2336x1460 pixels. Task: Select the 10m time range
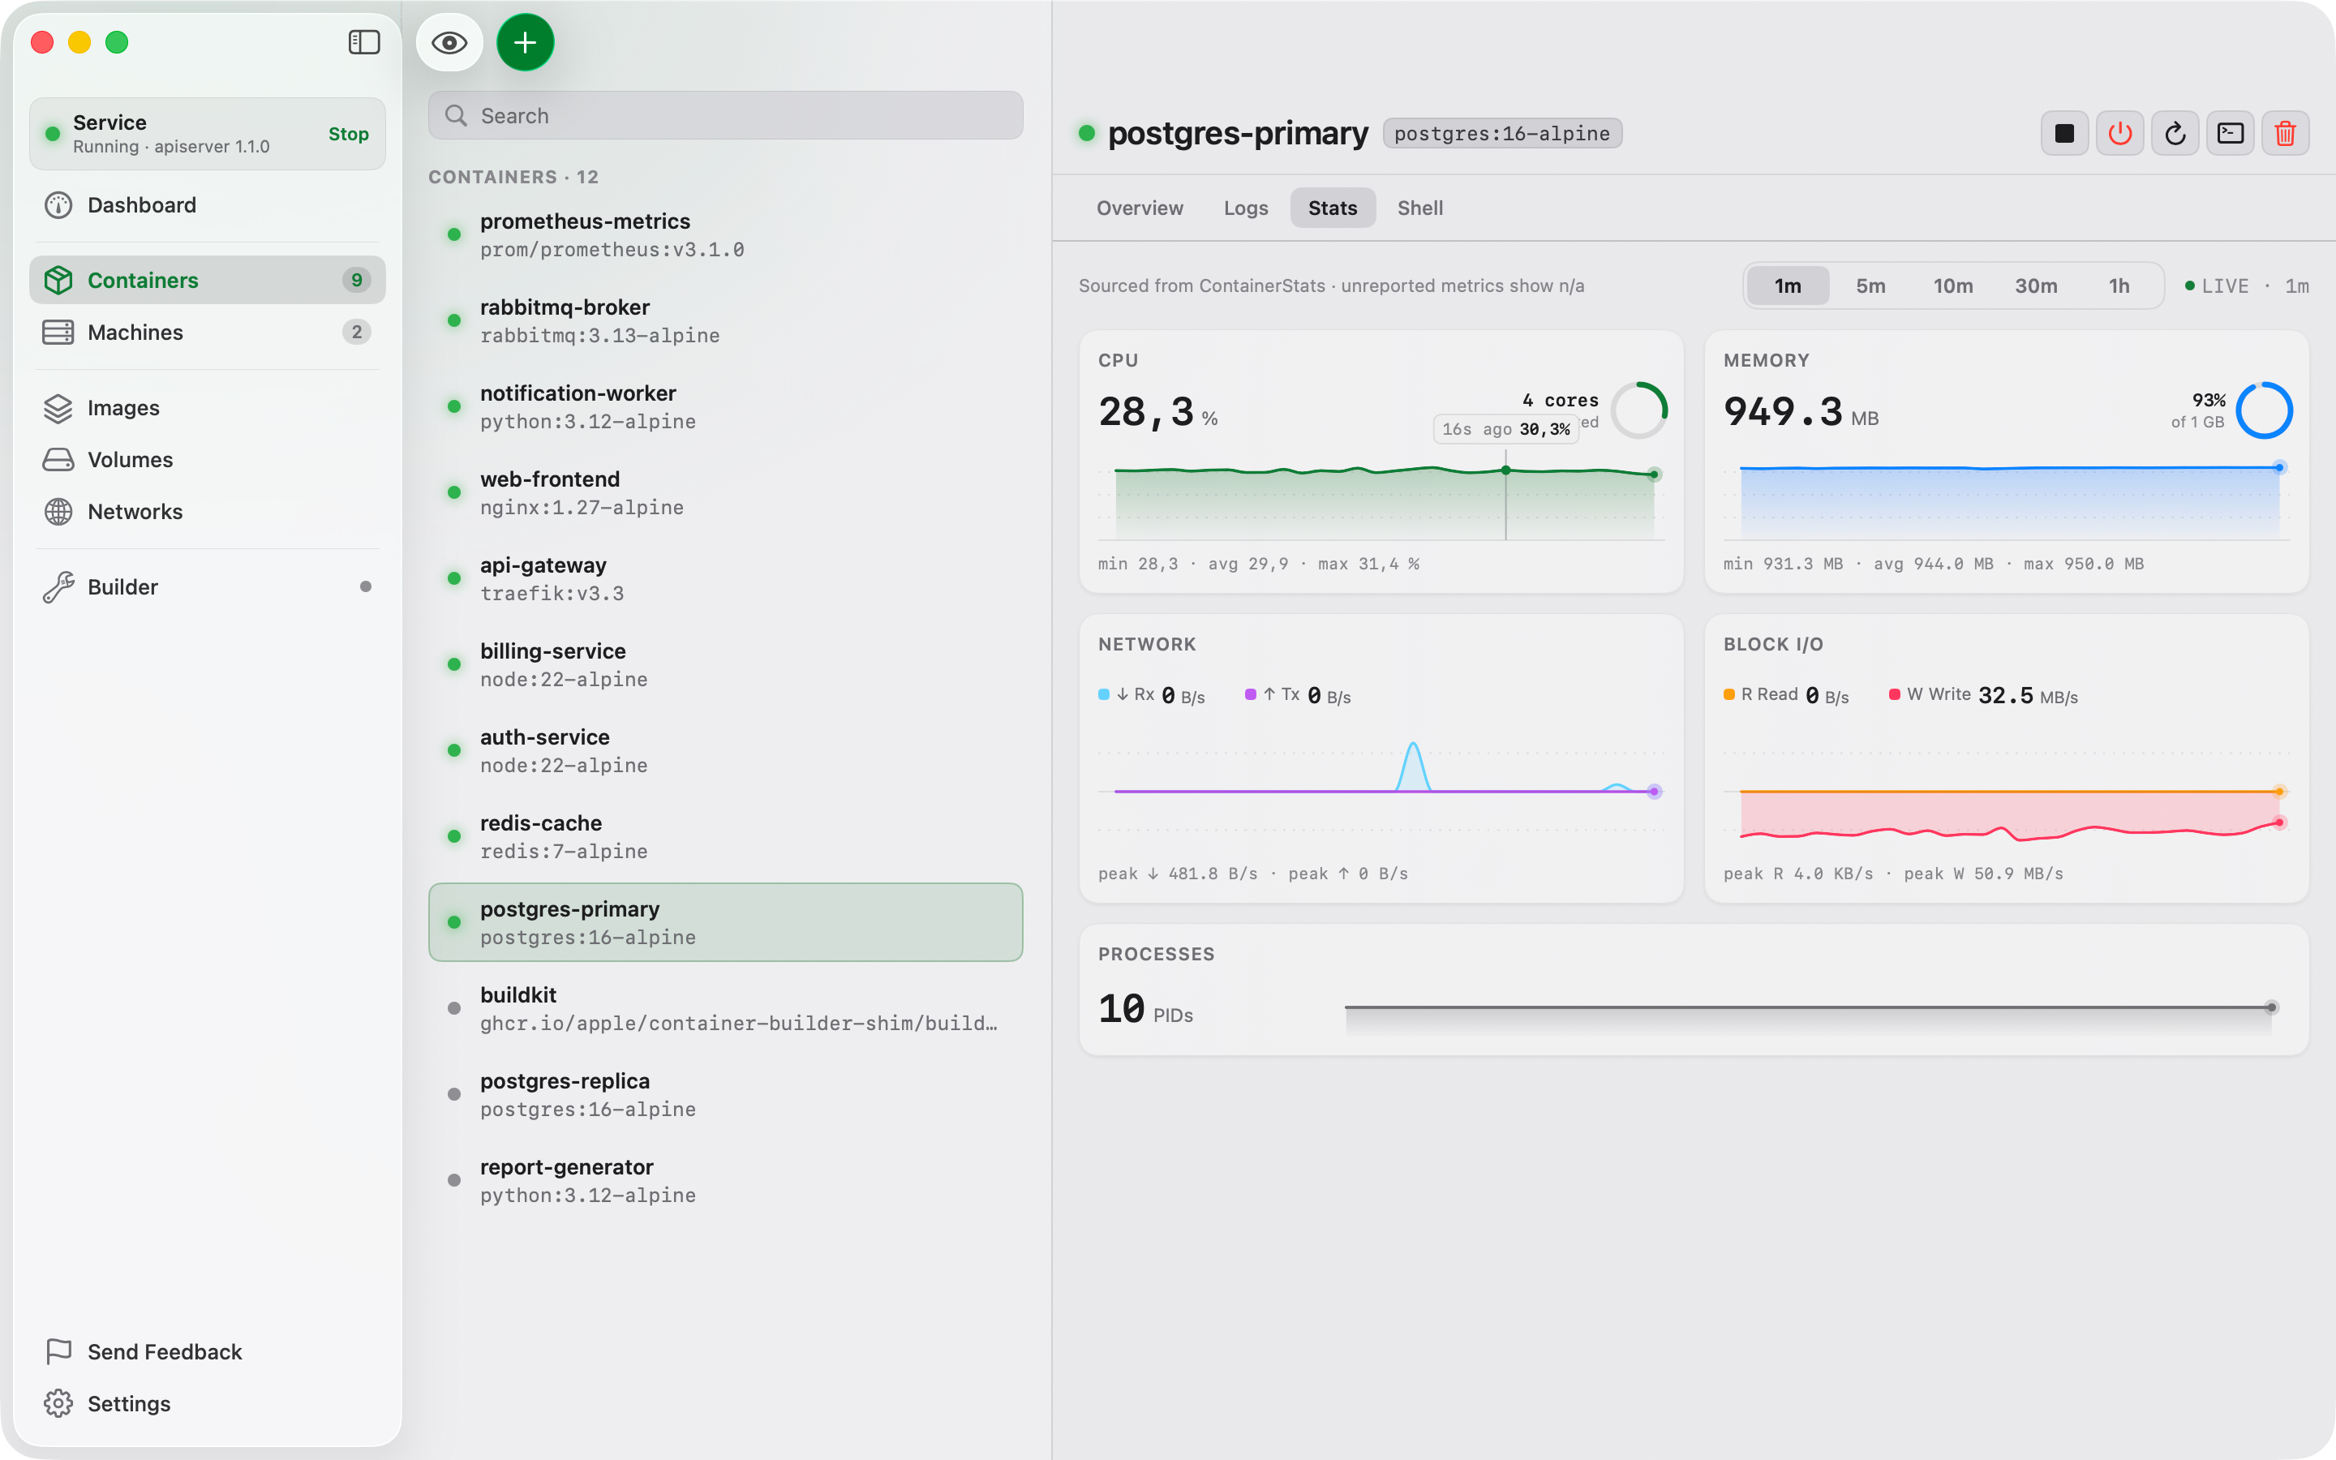click(x=1953, y=286)
